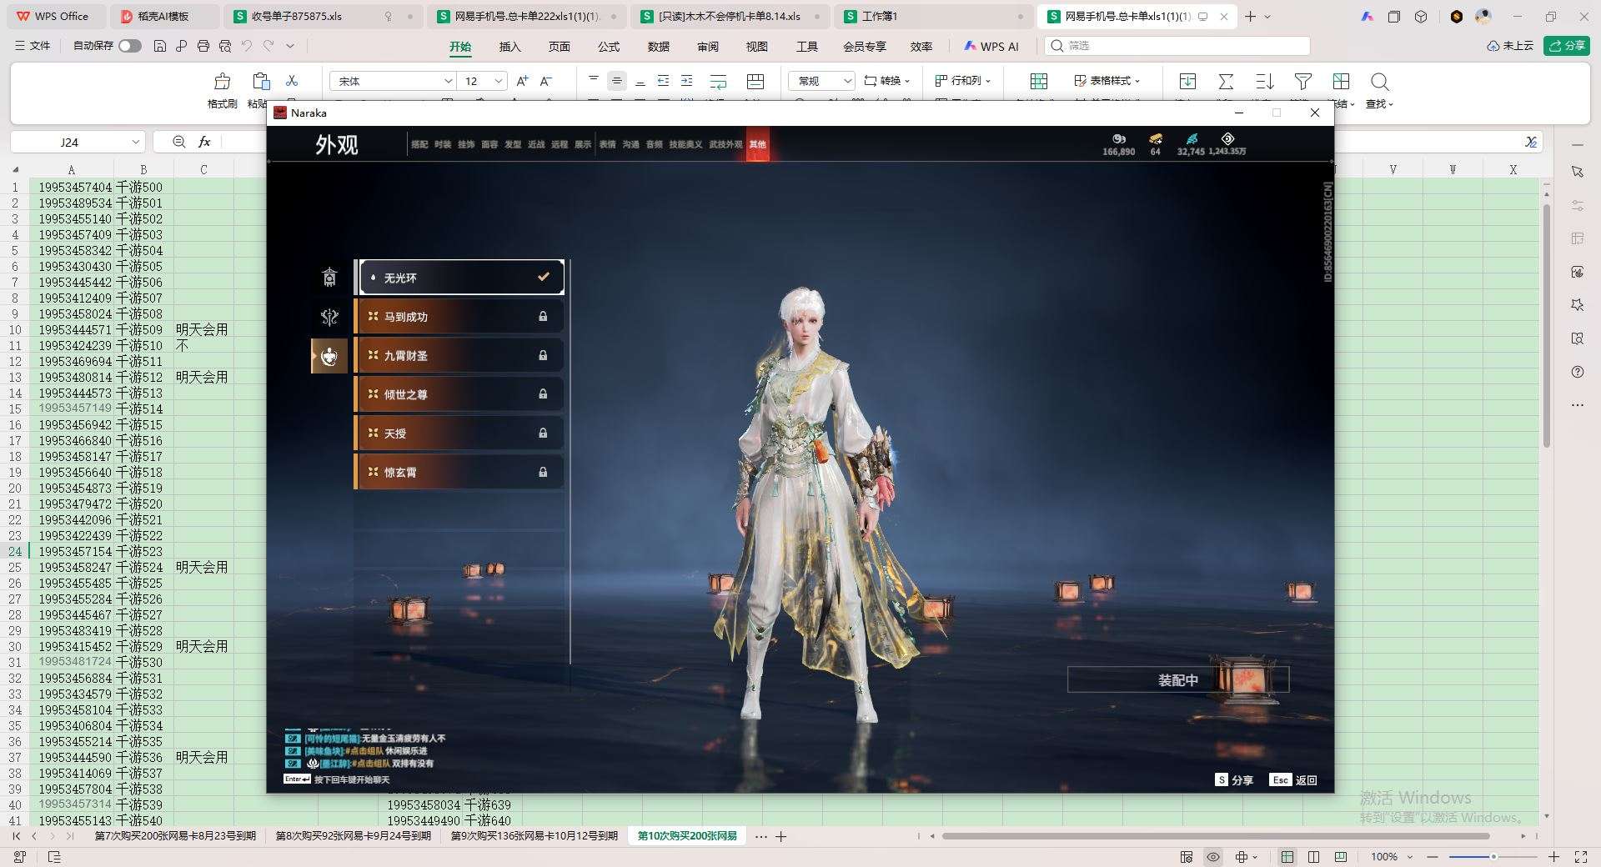Screen dimensions: 1601x867
Task: Toggle the 自动保存 auto-save switch
Action: pos(130,46)
